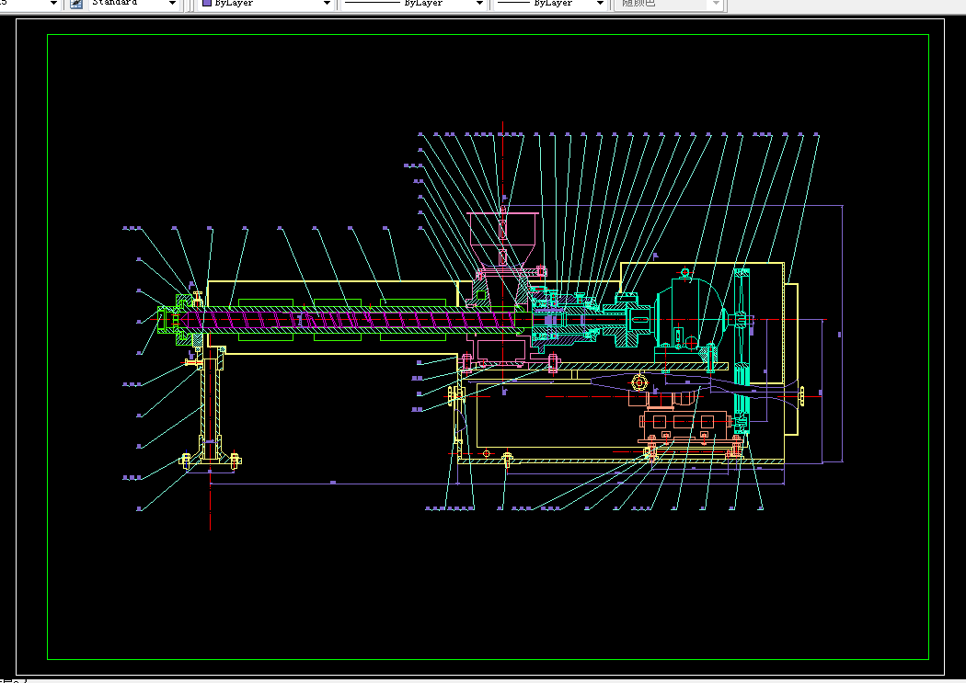Select the cyan motor in the drawing

tap(689, 320)
